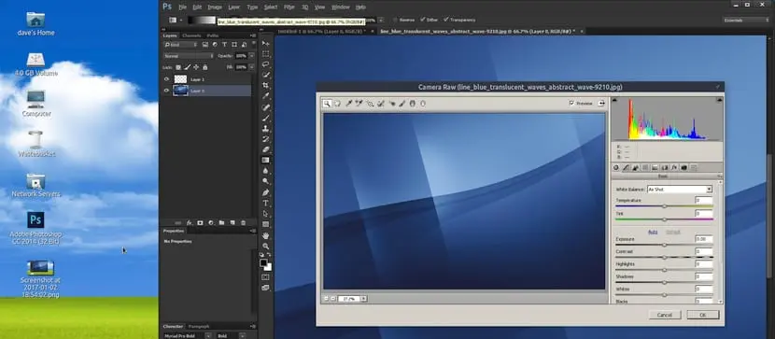
Task: Select the Eyedropper tool in Photoshop toolbar
Action: tap(266, 96)
